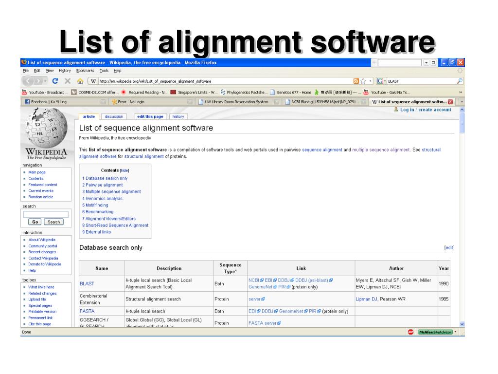This screenshot has height=374, width=498.
Task: Jump to Pairwise alignment contents entry
Action: pos(102,185)
